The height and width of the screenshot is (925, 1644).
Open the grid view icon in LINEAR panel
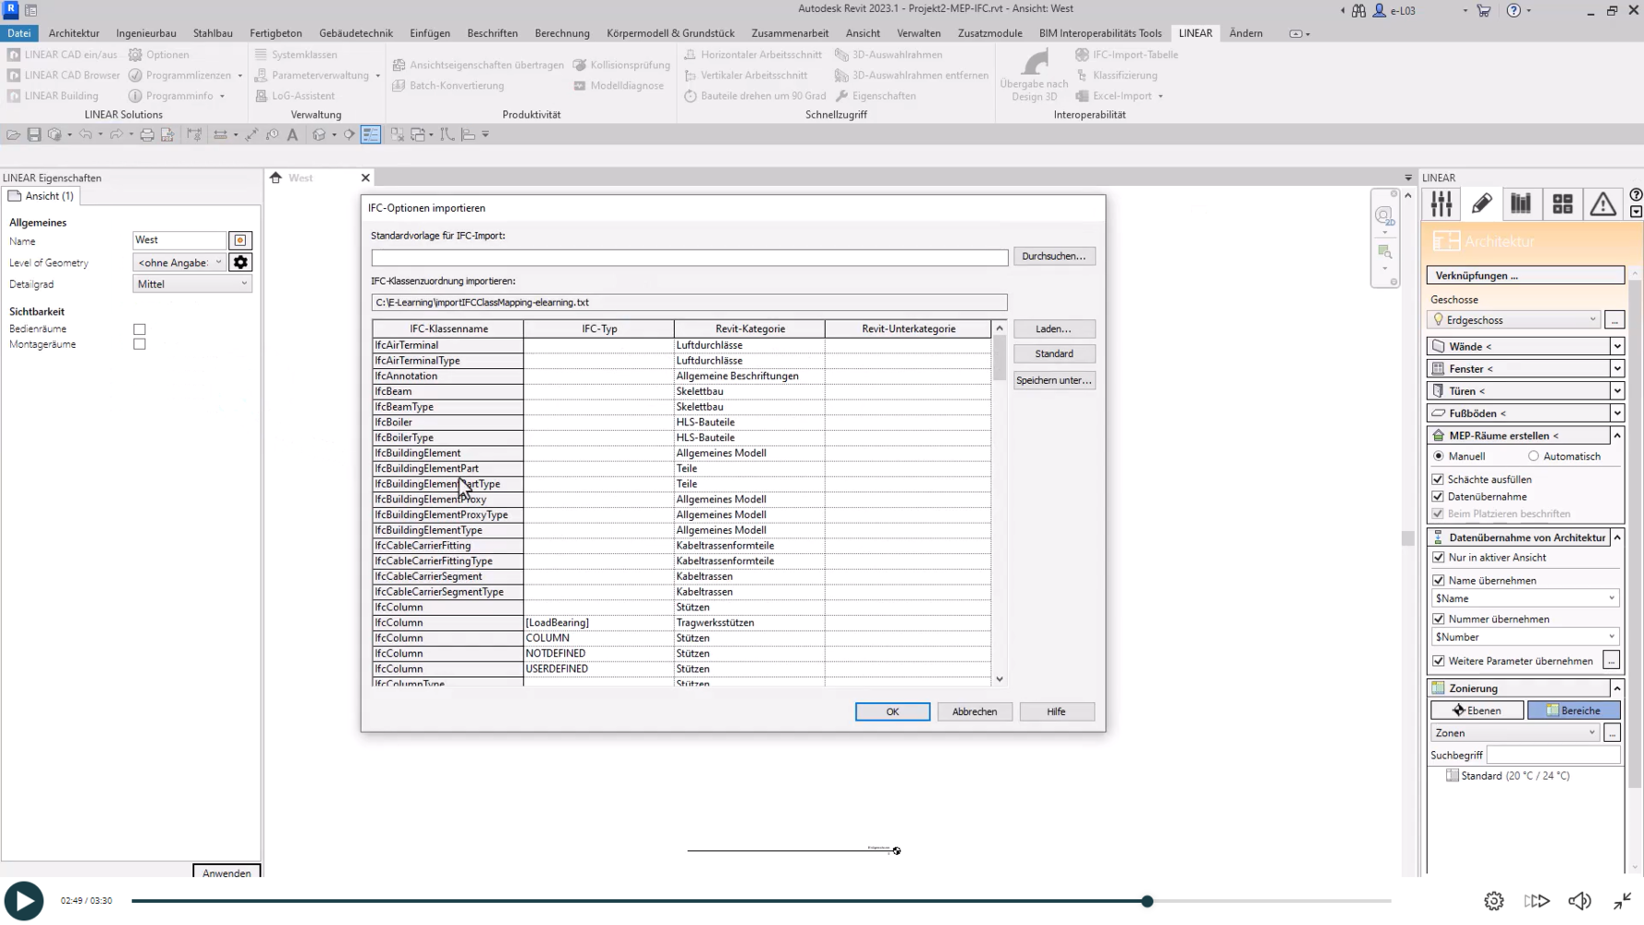[1562, 204]
